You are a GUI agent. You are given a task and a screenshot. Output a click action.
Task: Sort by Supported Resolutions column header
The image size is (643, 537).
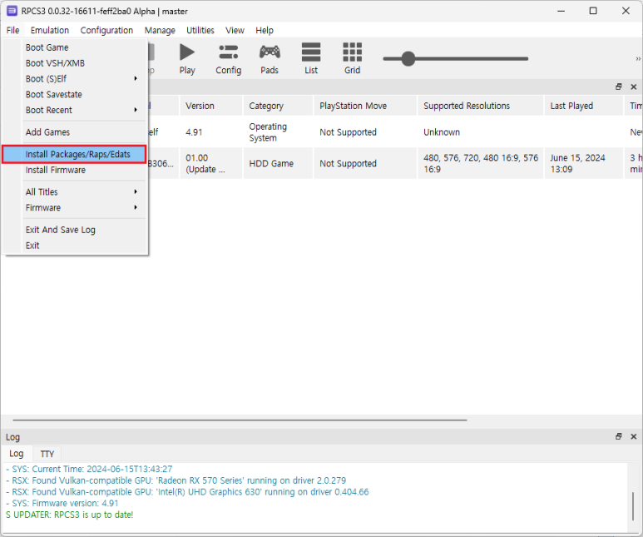[480, 106]
